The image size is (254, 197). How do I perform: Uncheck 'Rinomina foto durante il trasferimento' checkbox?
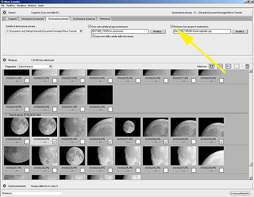coord(172,26)
